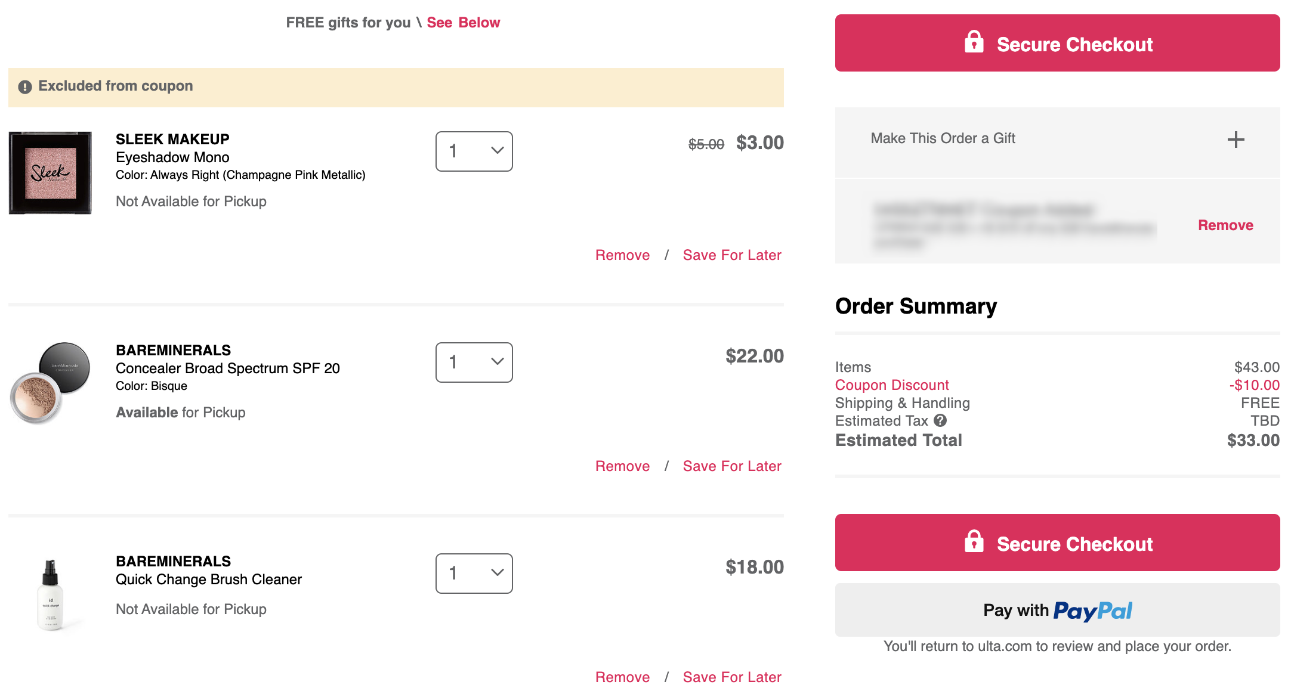Click the plus icon for Make This Order a Gift

pos(1236,140)
